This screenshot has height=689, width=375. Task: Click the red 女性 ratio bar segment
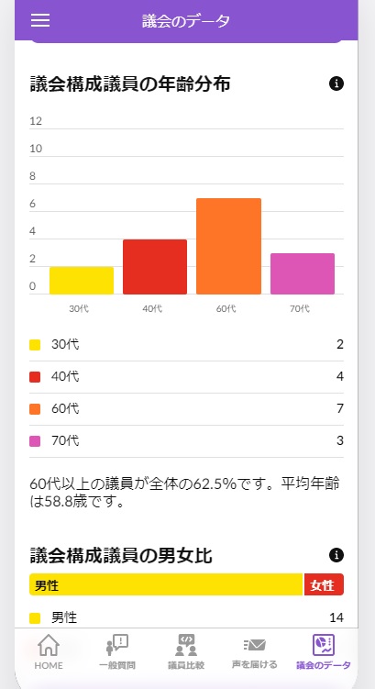point(324,584)
